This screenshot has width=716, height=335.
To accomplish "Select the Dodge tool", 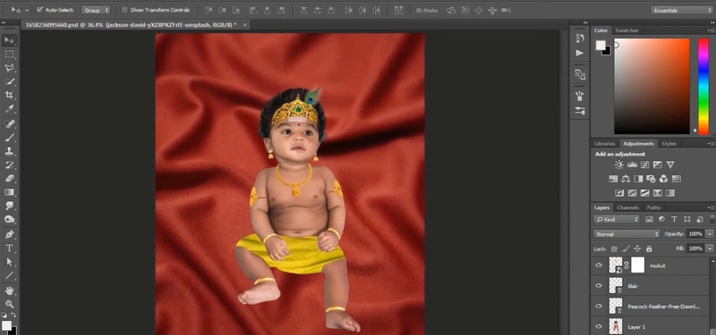I will (9, 220).
